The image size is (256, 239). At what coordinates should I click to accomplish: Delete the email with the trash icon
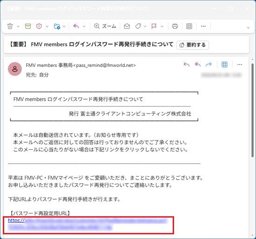click(10, 26)
